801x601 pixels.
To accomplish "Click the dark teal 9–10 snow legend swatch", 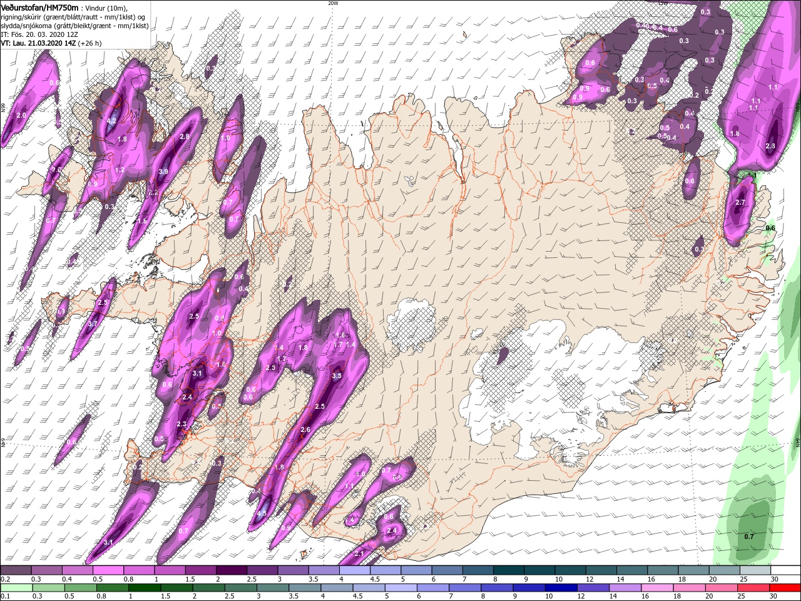I will tap(539, 570).
